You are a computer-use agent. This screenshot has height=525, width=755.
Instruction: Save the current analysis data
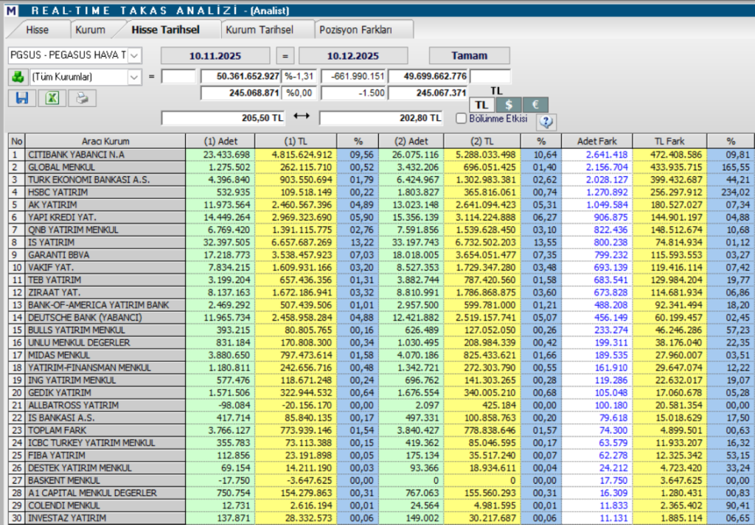coord(21,97)
